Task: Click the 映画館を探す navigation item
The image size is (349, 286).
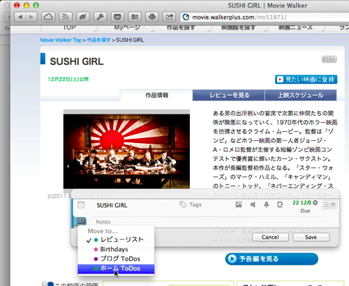Action: (238, 28)
